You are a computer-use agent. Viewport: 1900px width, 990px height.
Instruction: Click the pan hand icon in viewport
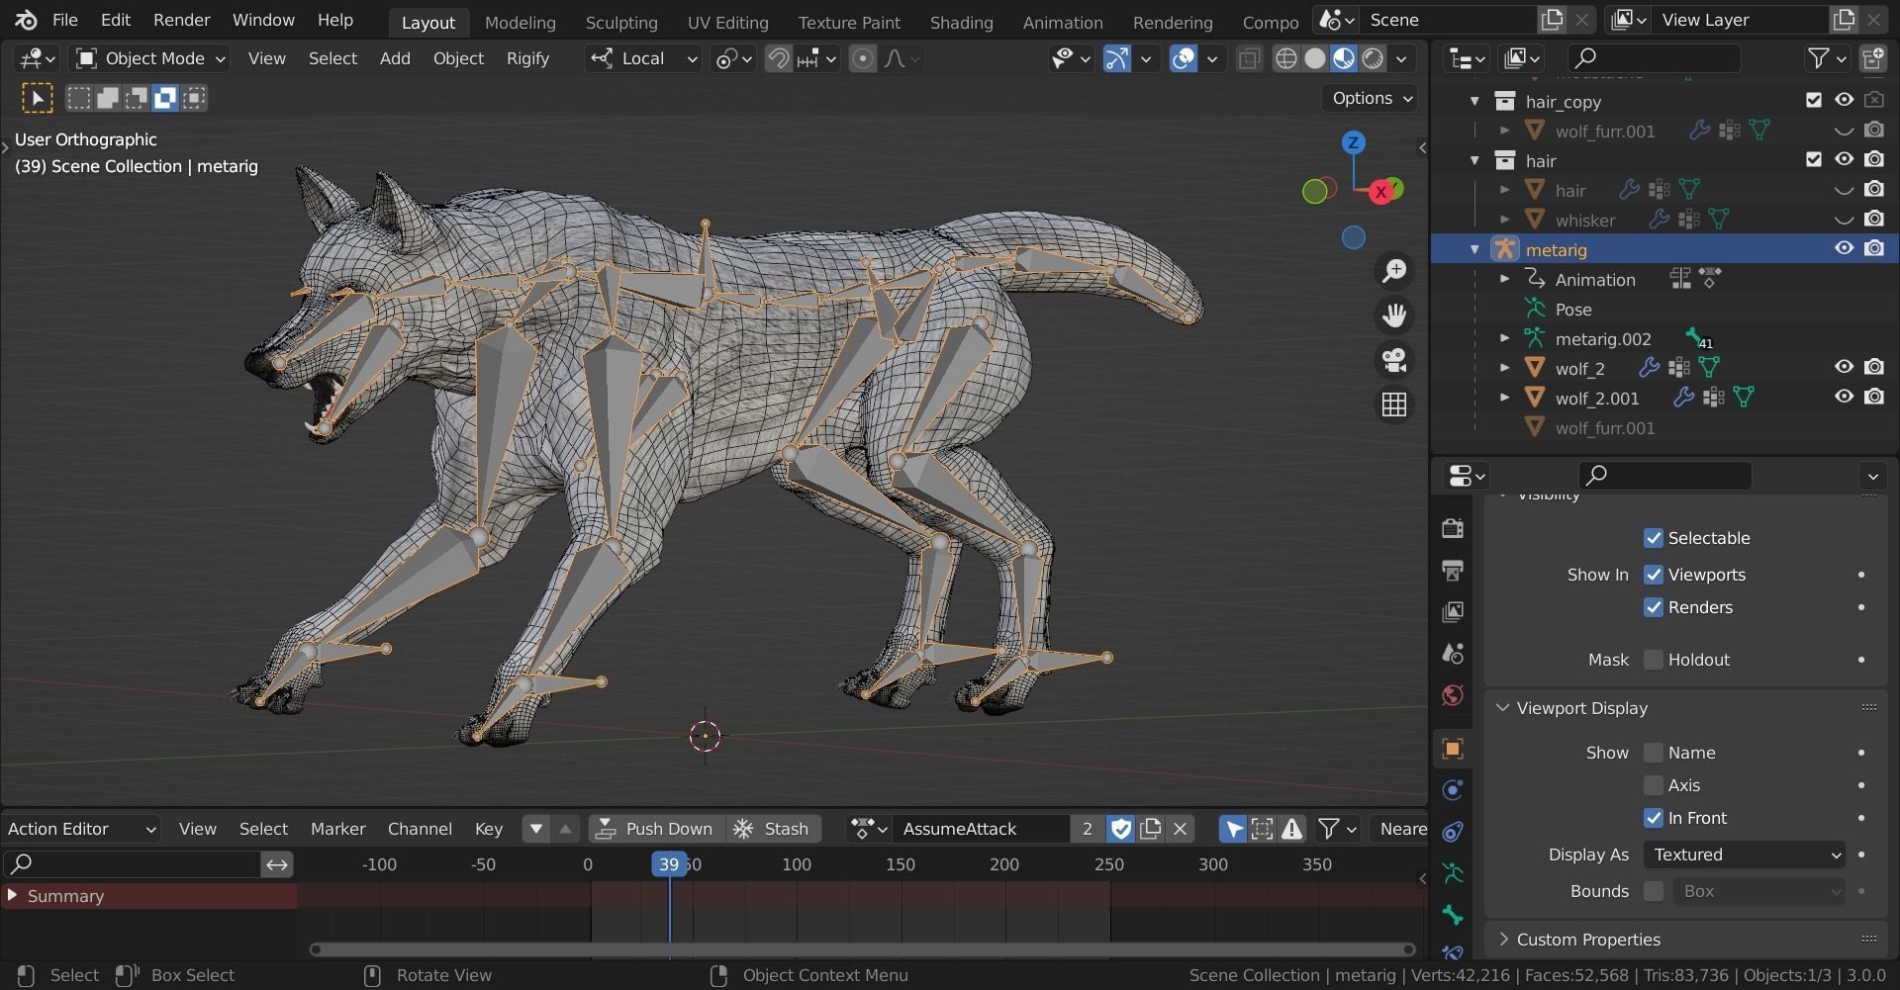[x=1394, y=315]
